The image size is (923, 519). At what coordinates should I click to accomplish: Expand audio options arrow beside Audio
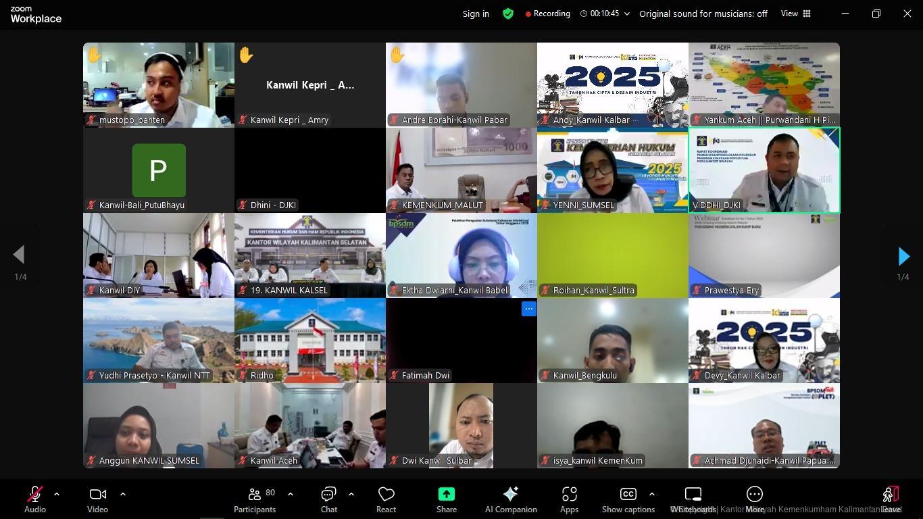pyautogui.click(x=57, y=494)
